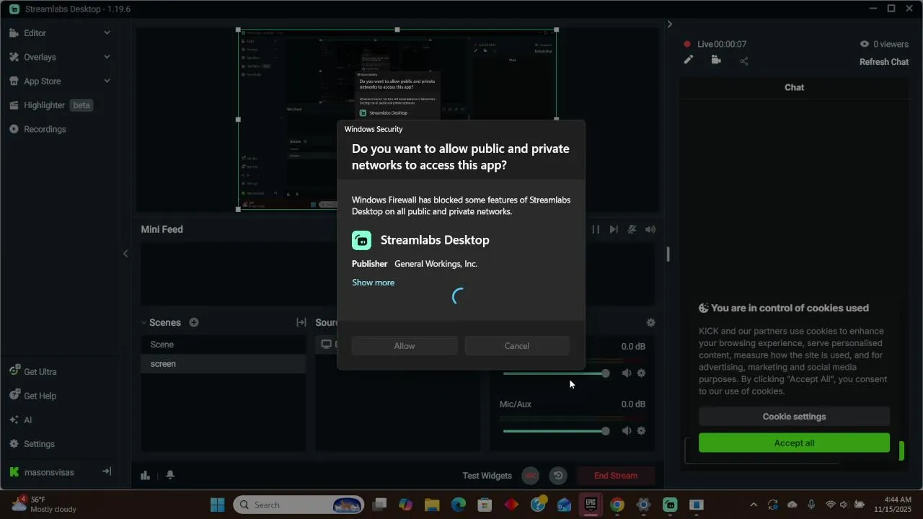
Task: Open Recordings from the sidebar
Action: [x=45, y=130]
